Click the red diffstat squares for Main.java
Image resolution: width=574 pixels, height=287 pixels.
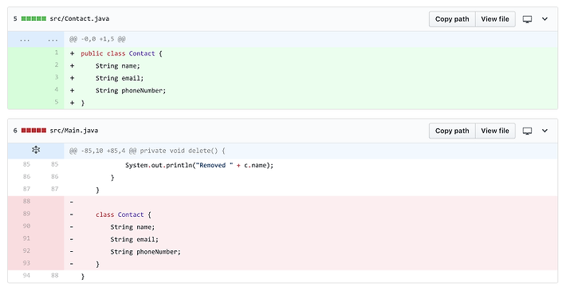pyautogui.click(x=33, y=130)
